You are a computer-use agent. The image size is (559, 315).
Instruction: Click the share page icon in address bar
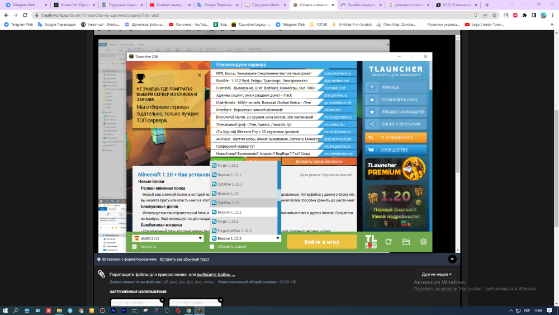(x=485, y=15)
